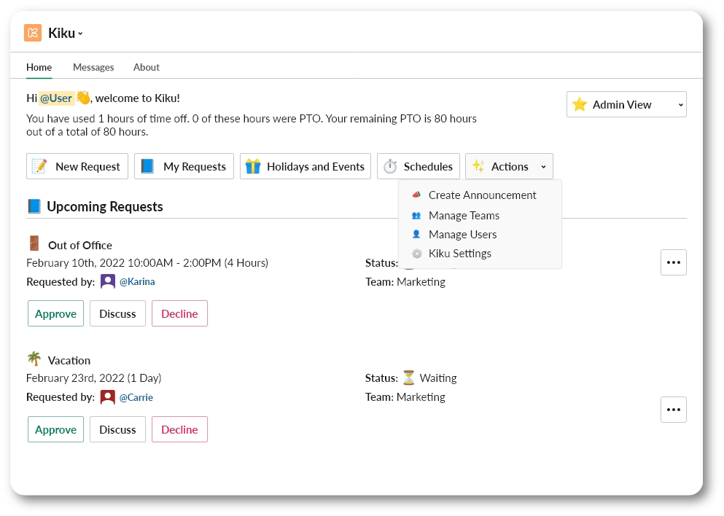Open Holidays and Events

(x=305, y=166)
